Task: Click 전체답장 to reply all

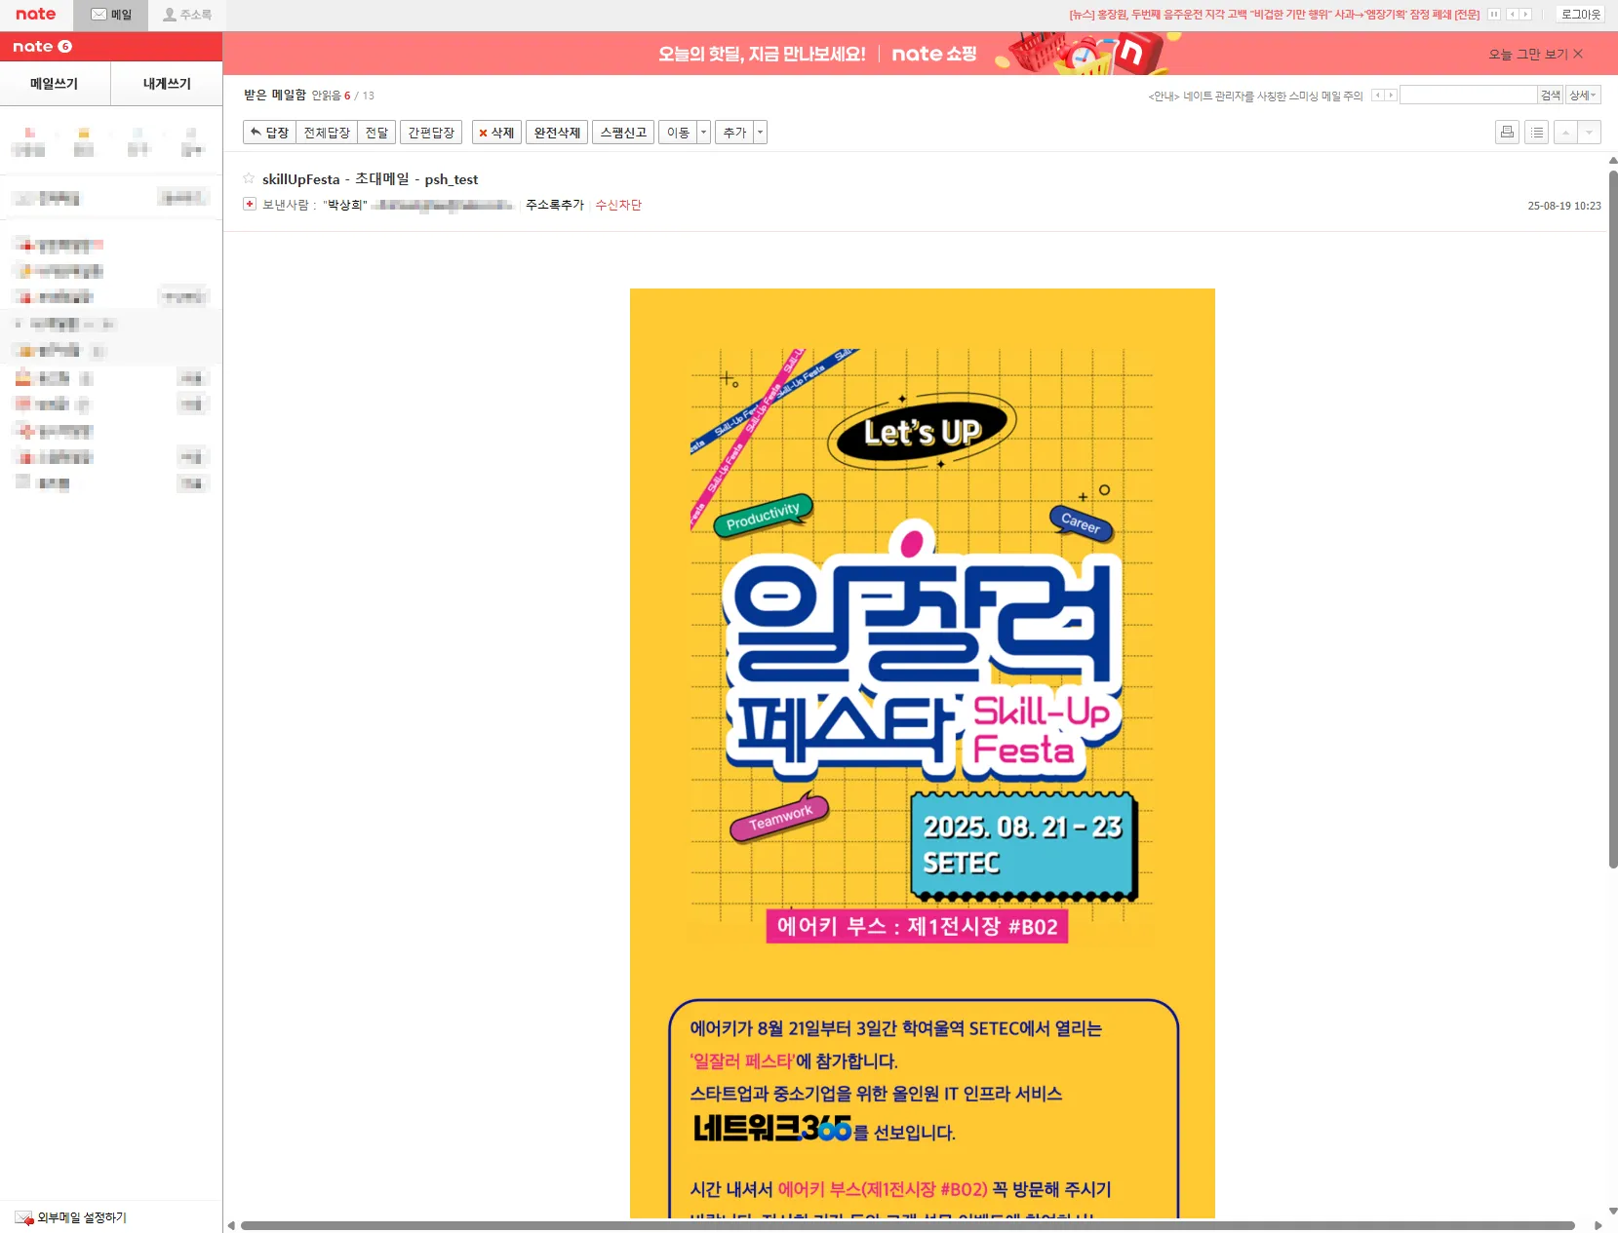Action: coord(327,133)
